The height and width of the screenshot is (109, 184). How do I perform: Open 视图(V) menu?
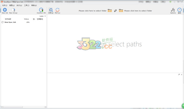coord(12,5)
